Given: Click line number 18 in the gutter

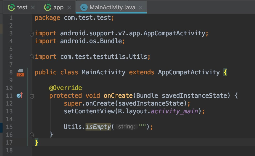Looking at the screenshot, I should 9,150.
